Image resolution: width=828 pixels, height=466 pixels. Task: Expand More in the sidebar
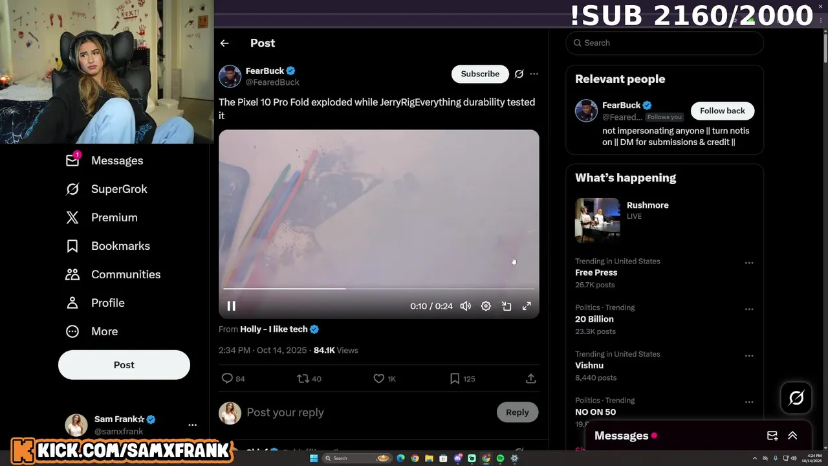(92, 331)
